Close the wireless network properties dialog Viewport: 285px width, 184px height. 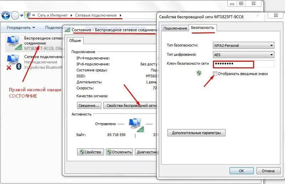click(x=276, y=15)
